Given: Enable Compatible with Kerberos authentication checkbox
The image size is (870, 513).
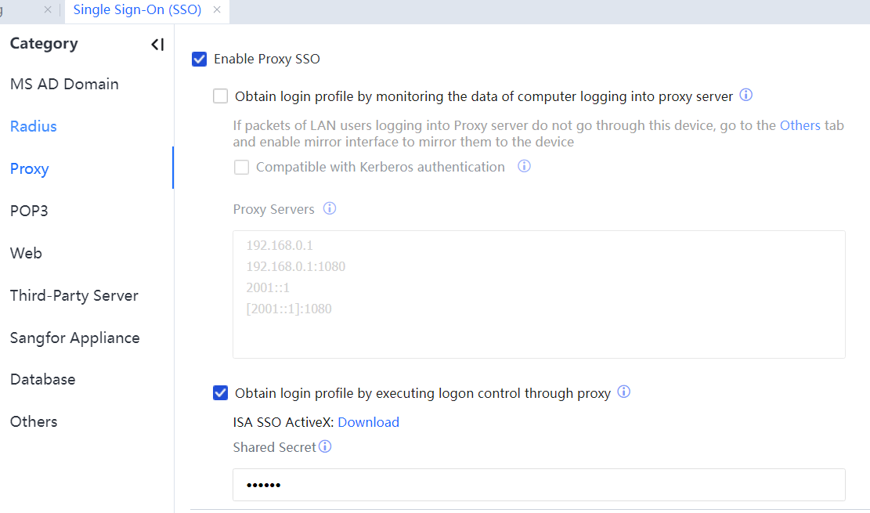Looking at the screenshot, I should tap(242, 167).
